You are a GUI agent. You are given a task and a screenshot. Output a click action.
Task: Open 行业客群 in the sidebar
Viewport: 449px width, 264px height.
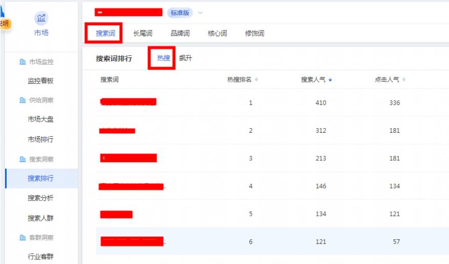click(x=40, y=256)
